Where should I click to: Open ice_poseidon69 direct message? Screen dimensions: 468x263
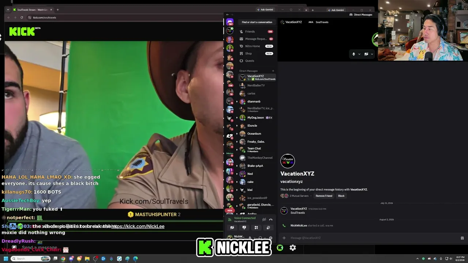[x=257, y=198]
